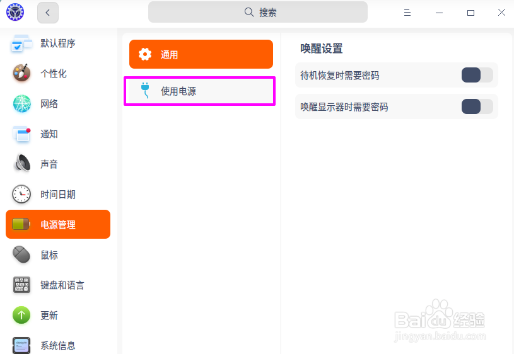This screenshot has width=514, height=354.
Task: Open the 键盘和语言 section
Action: [58, 285]
